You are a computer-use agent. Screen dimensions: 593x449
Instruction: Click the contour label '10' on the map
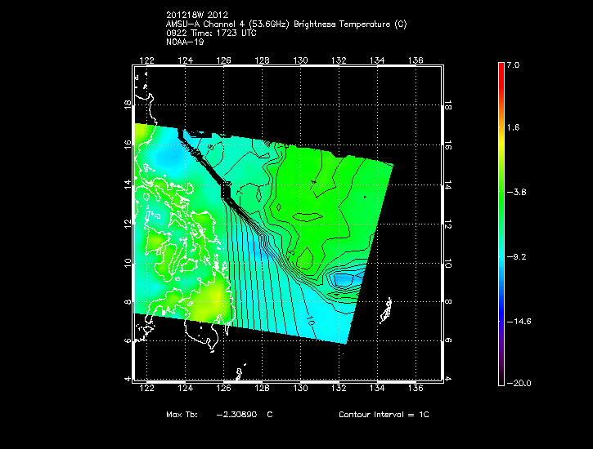(x=312, y=322)
